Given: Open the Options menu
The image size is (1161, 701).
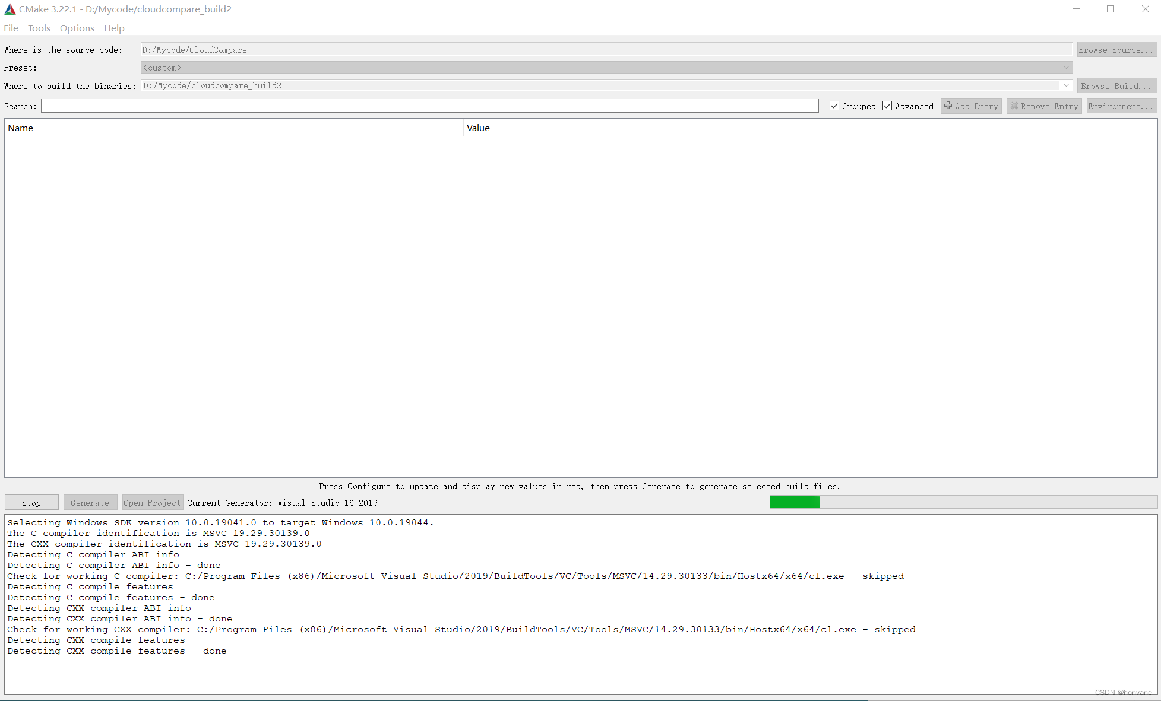Looking at the screenshot, I should [77, 28].
